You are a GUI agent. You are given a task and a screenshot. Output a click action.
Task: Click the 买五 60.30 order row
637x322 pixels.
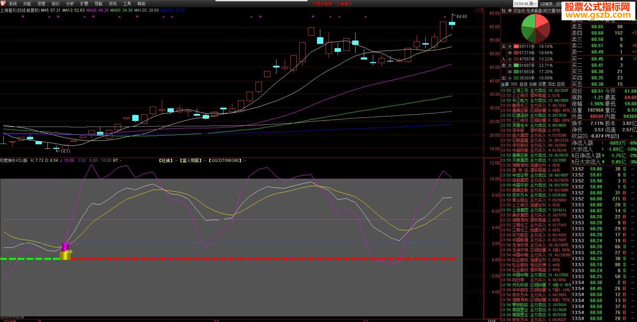[x=604, y=84]
